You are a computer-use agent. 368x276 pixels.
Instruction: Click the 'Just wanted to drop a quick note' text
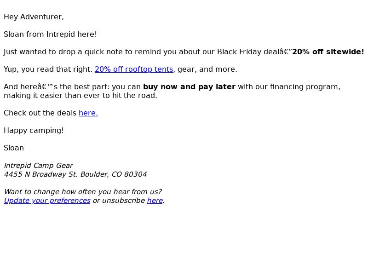coord(63,52)
